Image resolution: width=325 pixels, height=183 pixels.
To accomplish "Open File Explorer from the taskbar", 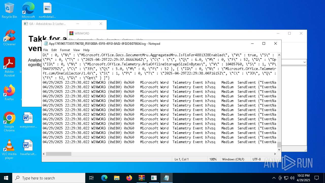I will (117, 178).
